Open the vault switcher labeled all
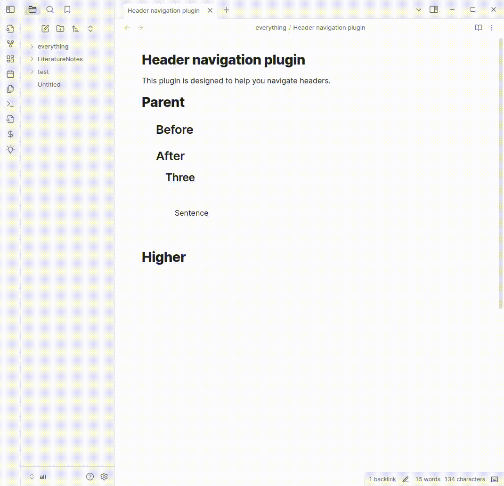Screen dimensions: 504x486 click(x=38, y=477)
